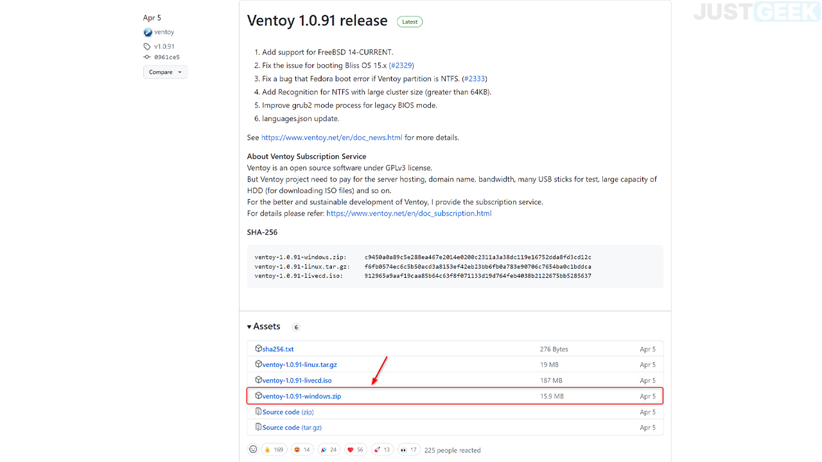Viewport: 822px width, 462px height.
Task: Click the package icon beside ventoy-1.0.91-windows.zip
Action: [258, 395]
